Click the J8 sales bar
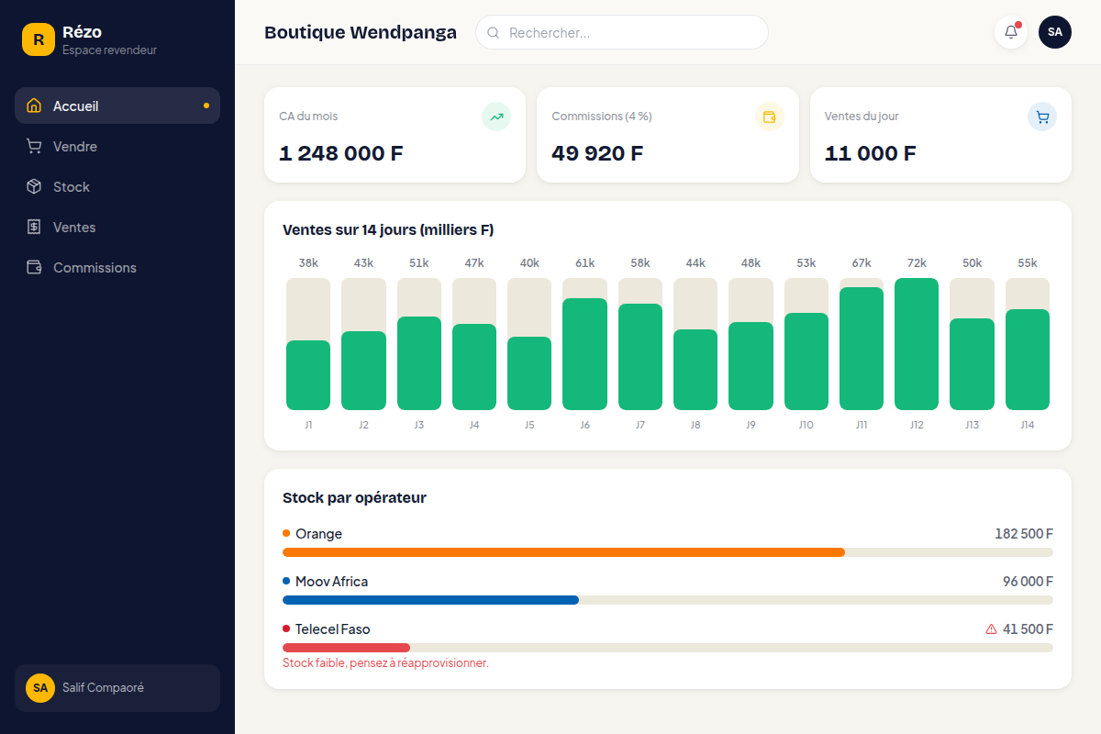Image resolution: width=1101 pixels, height=734 pixels. click(695, 370)
